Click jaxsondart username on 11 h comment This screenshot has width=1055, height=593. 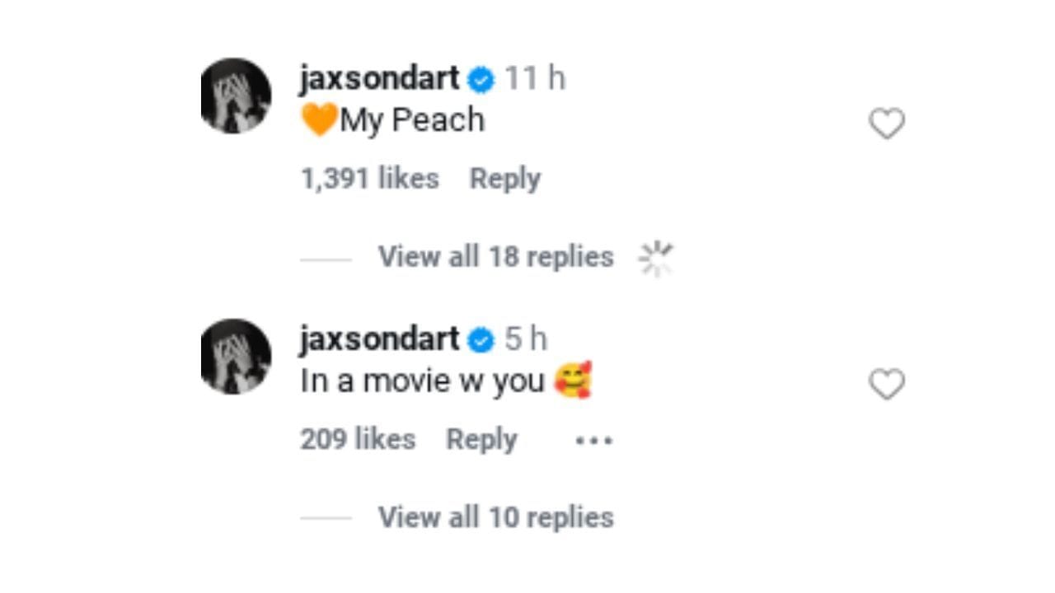tap(380, 78)
